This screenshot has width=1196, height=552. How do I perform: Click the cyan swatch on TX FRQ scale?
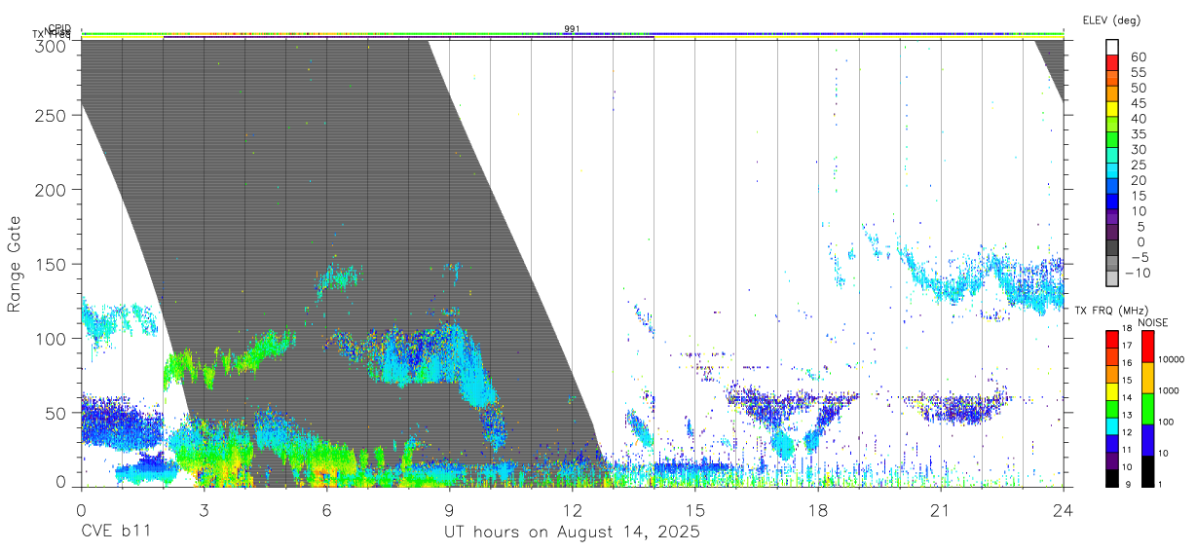click(x=1112, y=425)
